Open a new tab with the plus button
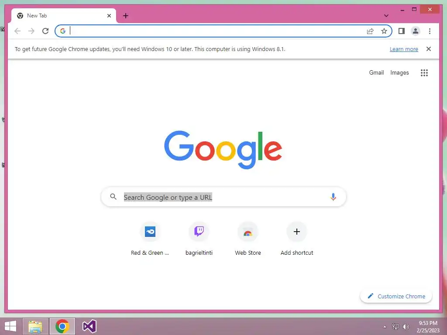Image resolution: width=447 pixels, height=335 pixels. pyautogui.click(x=126, y=16)
